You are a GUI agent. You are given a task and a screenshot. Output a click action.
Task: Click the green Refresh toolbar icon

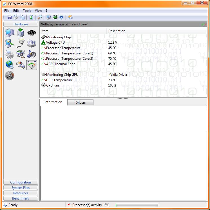coord(31,17)
